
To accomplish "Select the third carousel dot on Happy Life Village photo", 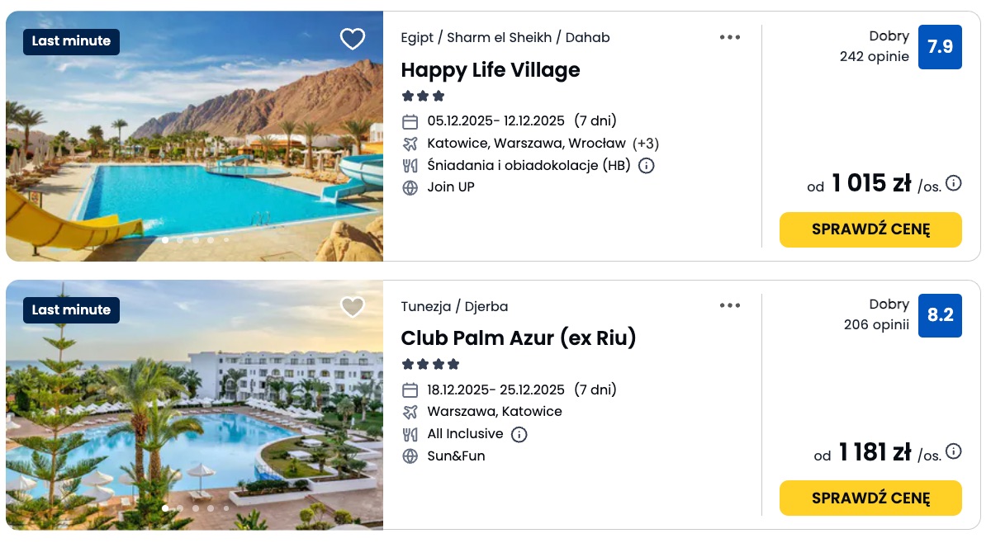I will point(196,240).
